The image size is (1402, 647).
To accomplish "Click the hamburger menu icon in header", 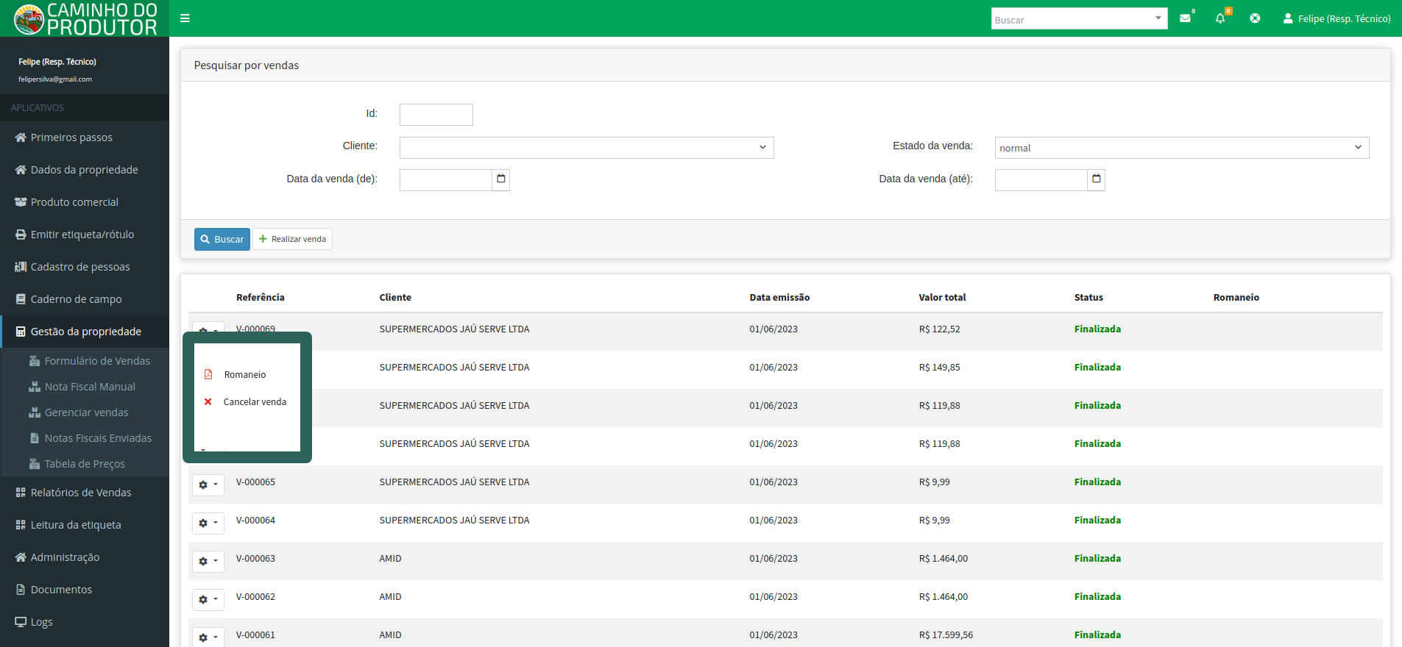I will (x=185, y=18).
